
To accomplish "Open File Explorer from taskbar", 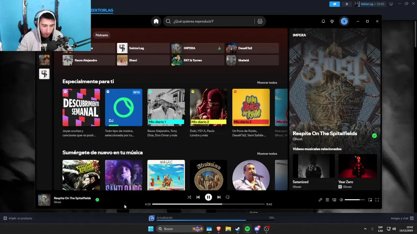I will [228, 229].
